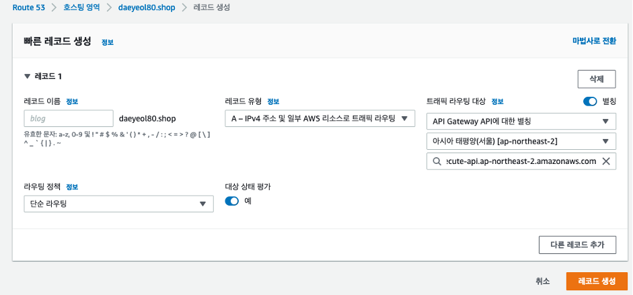Click the 레코드 생성 breadcrumb text
The height and width of the screenshot is (295, 633).
click(212, 7)
